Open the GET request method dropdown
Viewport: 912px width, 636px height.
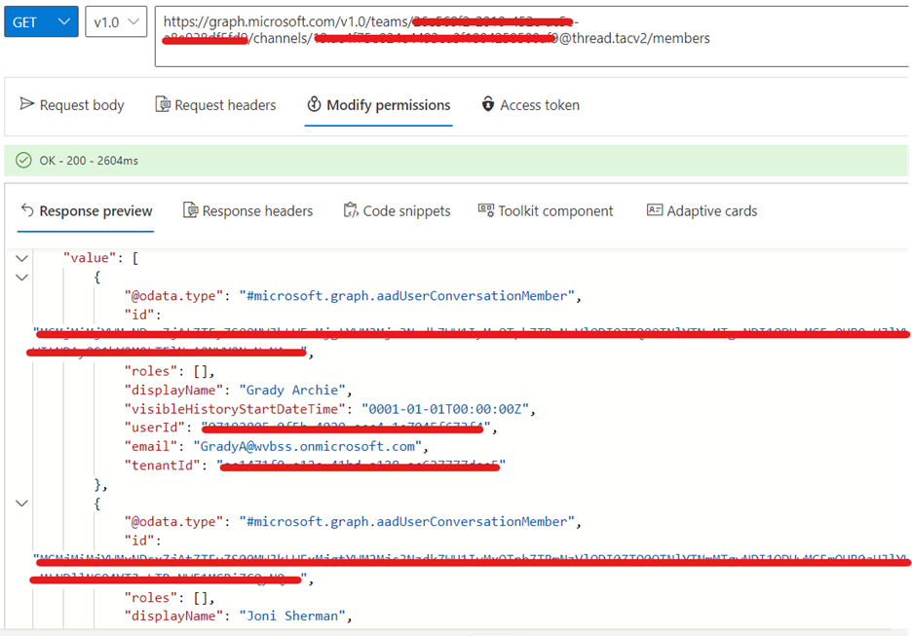pyautogui.click(x=40, y=20)
